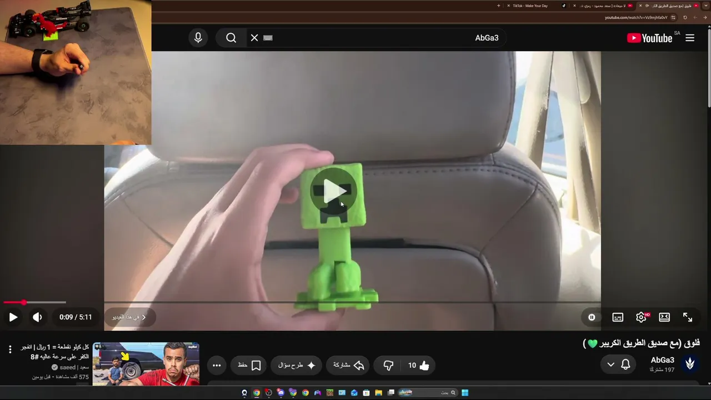Open more actions ellipsis beside save button
711x400 pixels.
pos(217,365)
